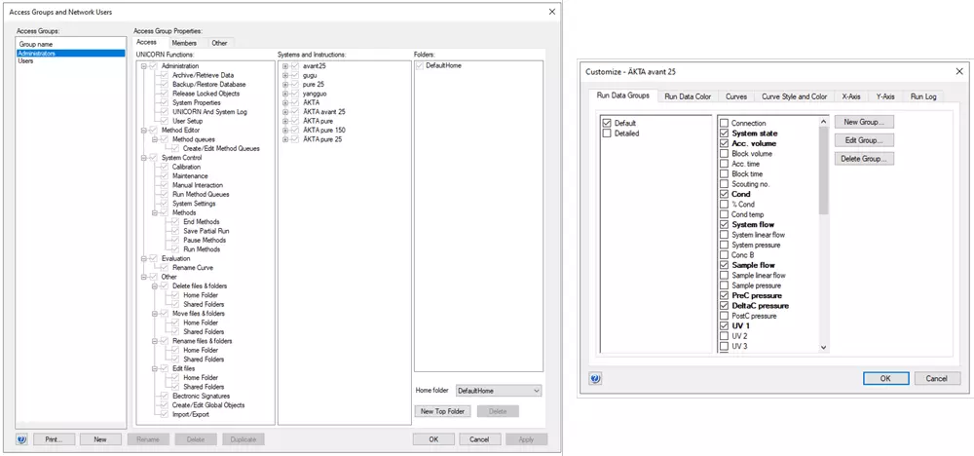Click scroll down arrow in run data list
The width and height of the screenshot is (974, 456).
click(824, 347)
